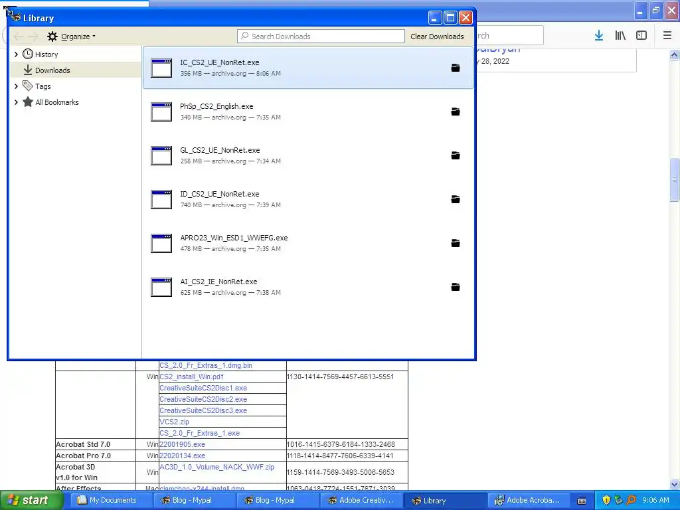Click Clear Downloads button
This screenshot has width=680, height=510.
tap(437, 37)
